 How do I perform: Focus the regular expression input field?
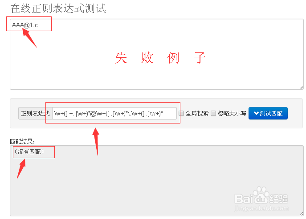pos(114,113)
